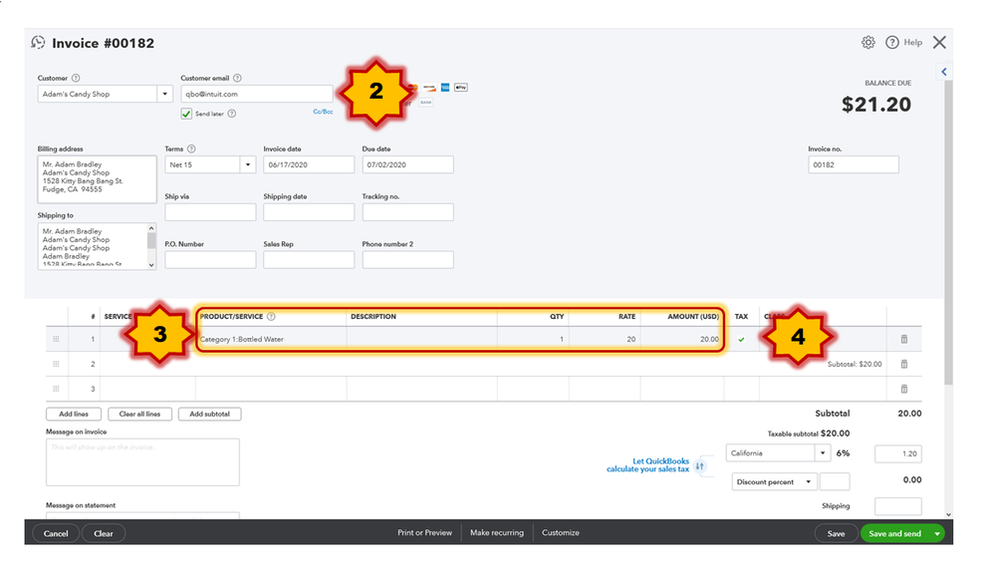The height and width of the screenshot is (576, 995).
Task: Click the Send later help icon
Action: 232,114
